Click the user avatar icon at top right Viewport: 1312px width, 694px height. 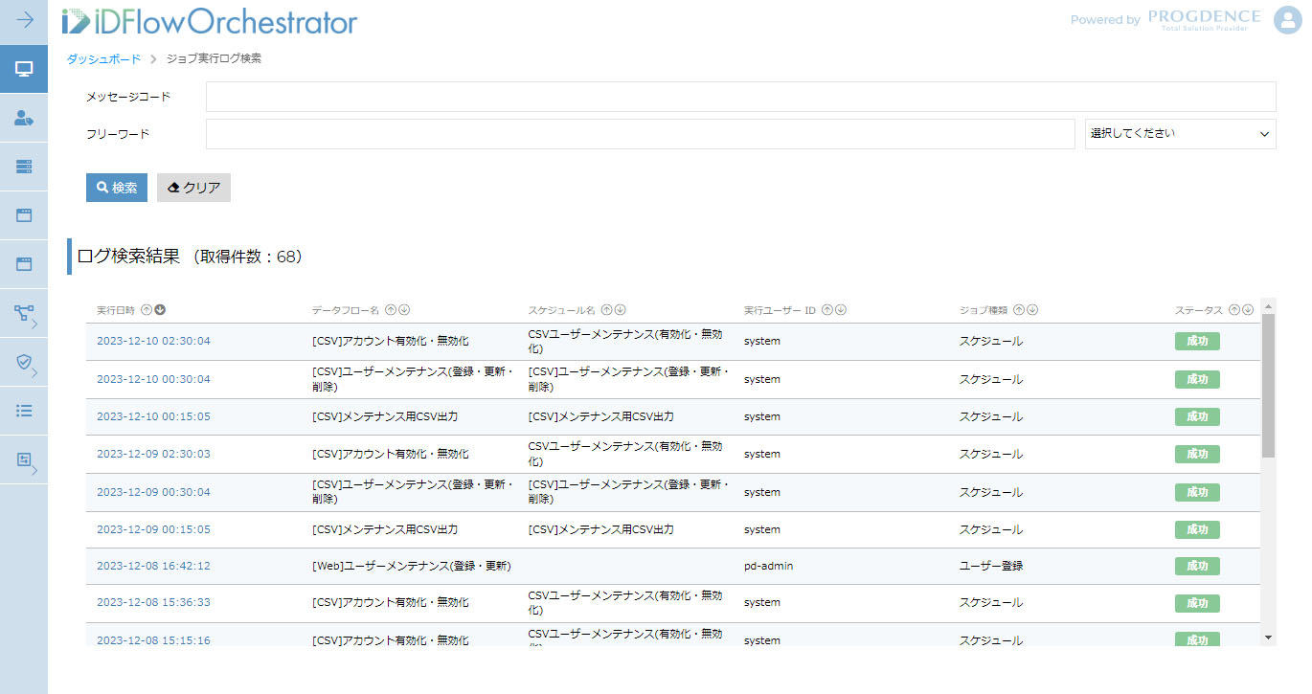pyautogui.click(x=1287, y=20)
